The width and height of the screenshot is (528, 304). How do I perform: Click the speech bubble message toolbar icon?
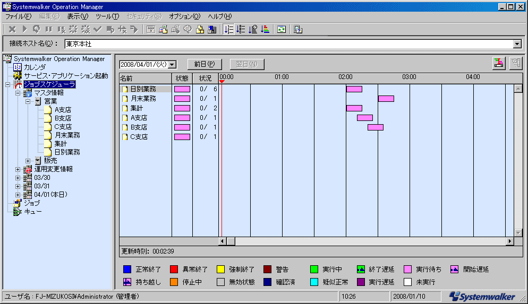(188, 30)
